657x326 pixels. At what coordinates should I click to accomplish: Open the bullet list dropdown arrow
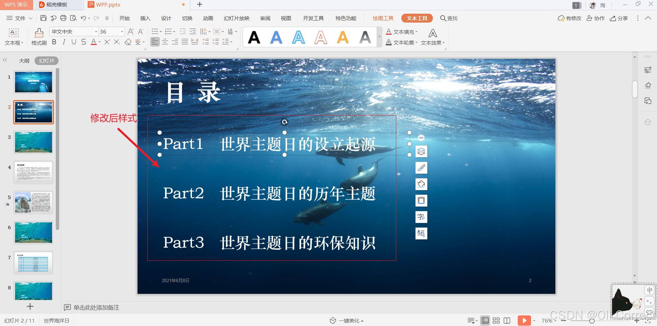pos(161,32)
